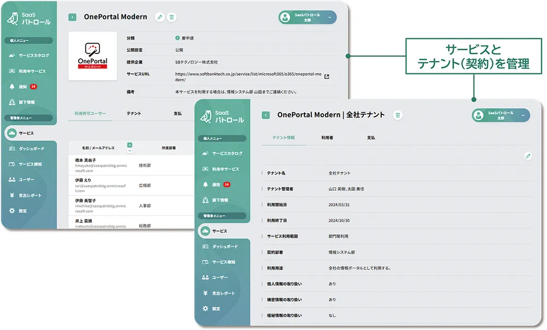Open 通知 with 14 badge in back window
Viewport: 547px width, 330px height.
point(23,86)
